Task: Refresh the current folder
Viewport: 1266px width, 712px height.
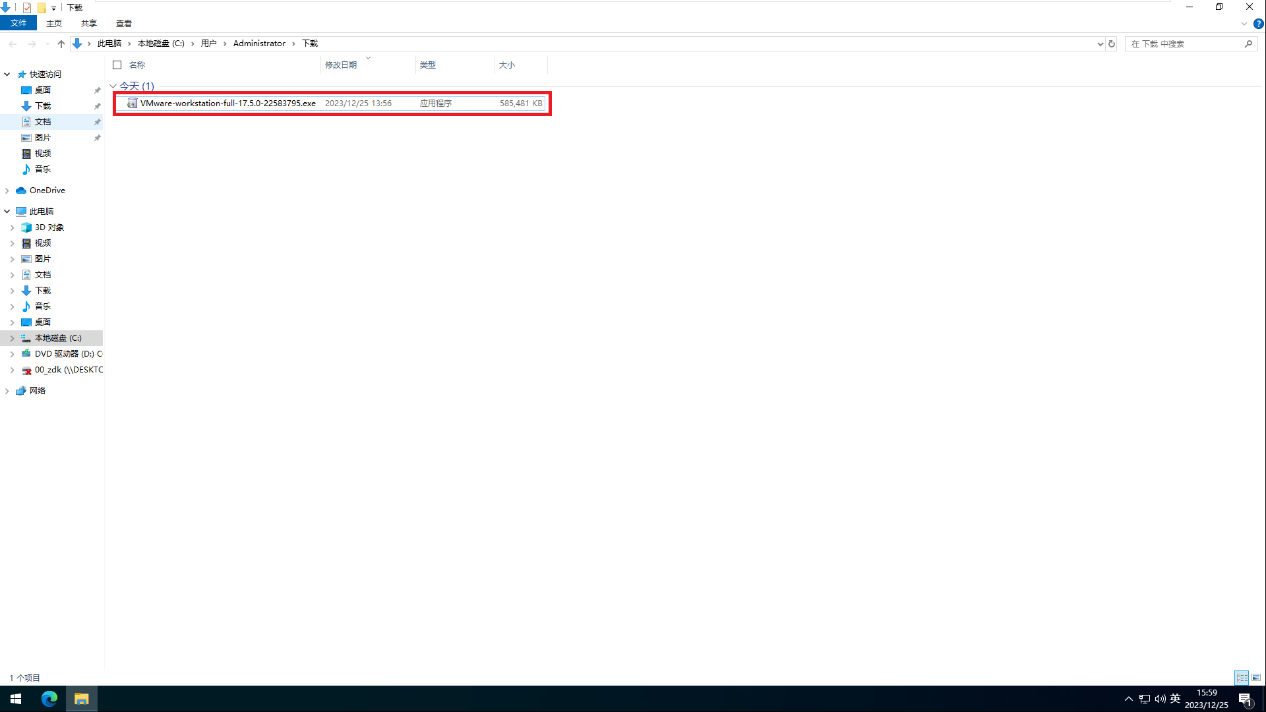Action: coord(1112,44)
